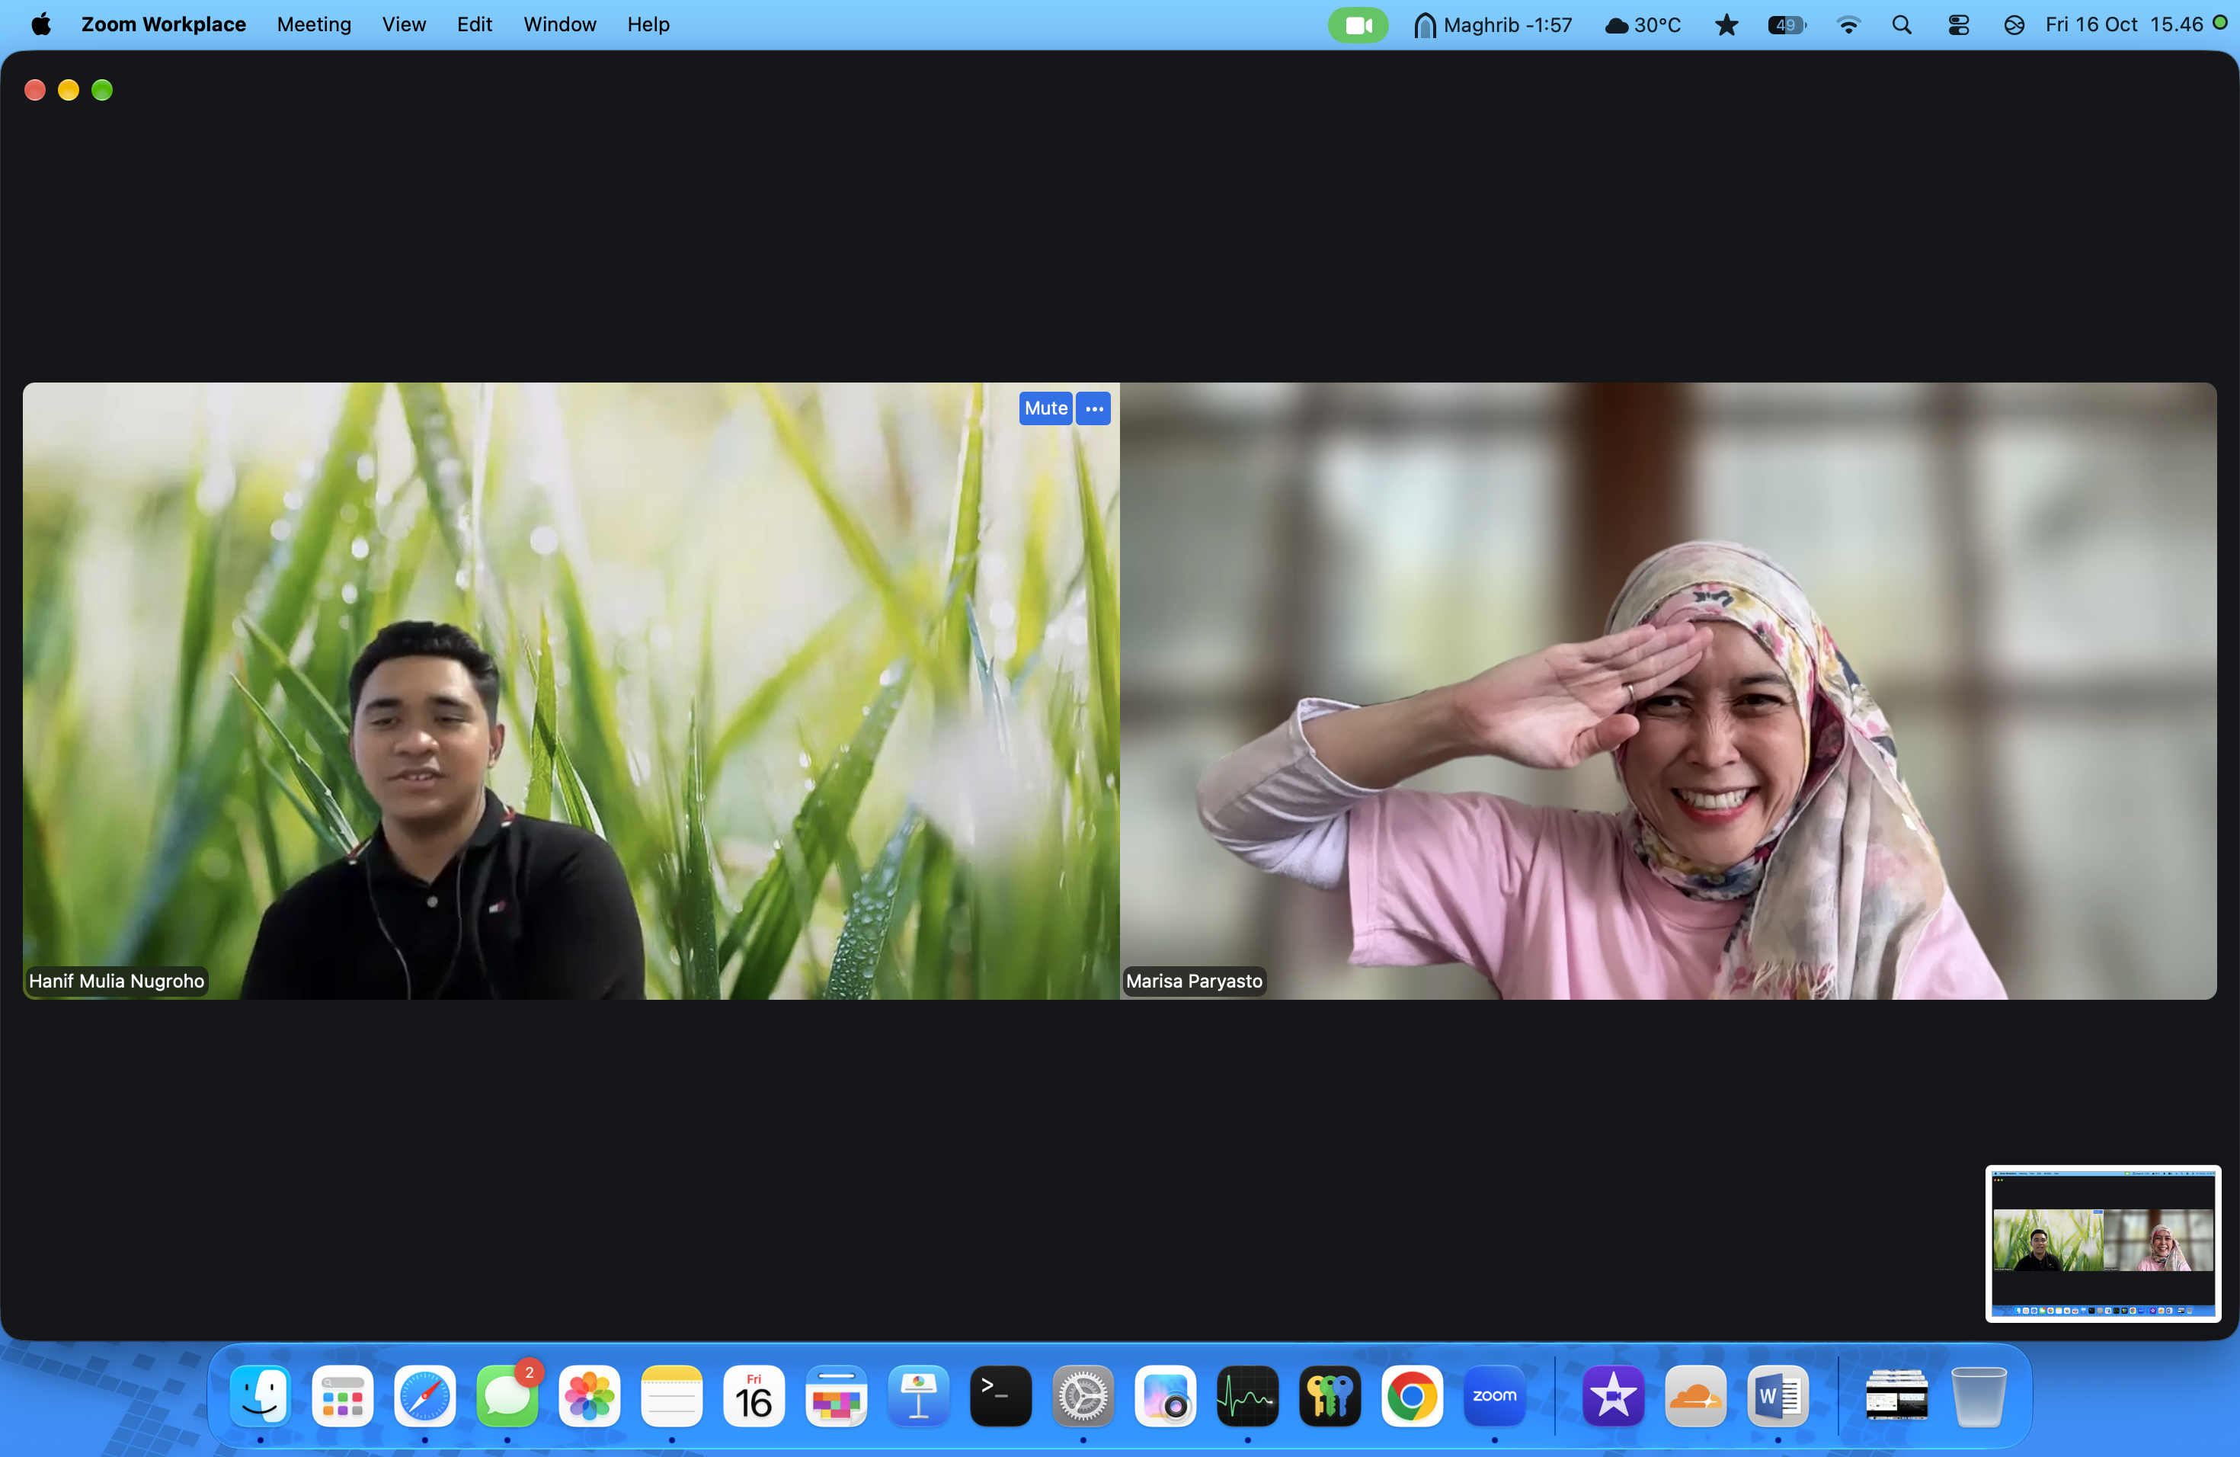Open the Edit menu
Screen dimensions: 2240x1457
[x=475, y=24]
